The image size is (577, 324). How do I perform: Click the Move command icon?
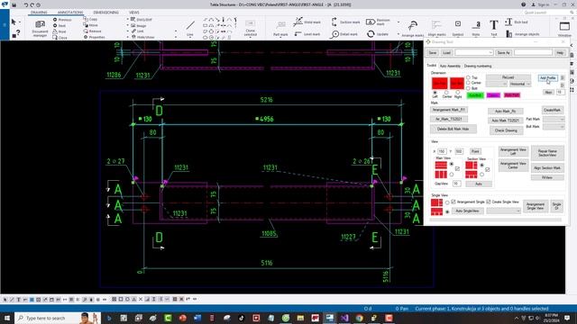coord(86,25)
